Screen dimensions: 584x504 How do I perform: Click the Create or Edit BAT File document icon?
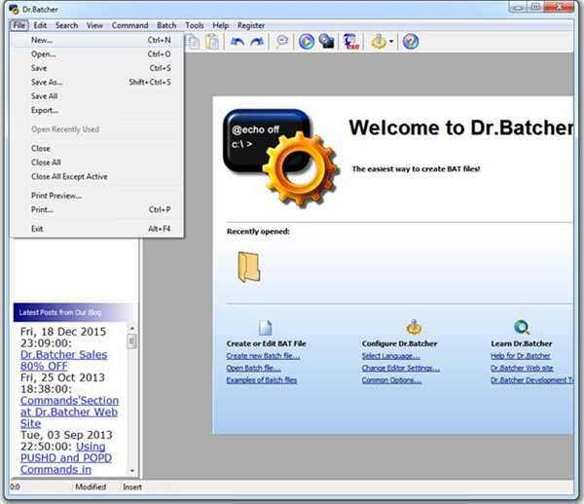pyautogui.click(x=265, y=328)
